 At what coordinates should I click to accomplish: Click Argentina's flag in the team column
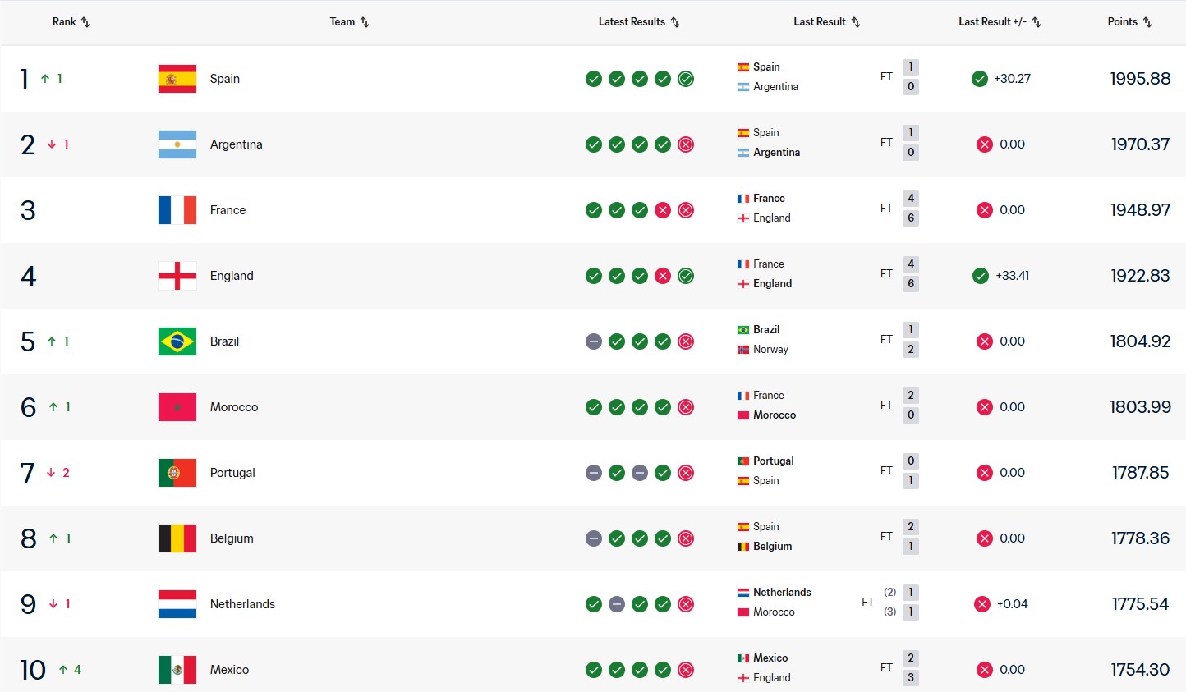coord(177,144)
